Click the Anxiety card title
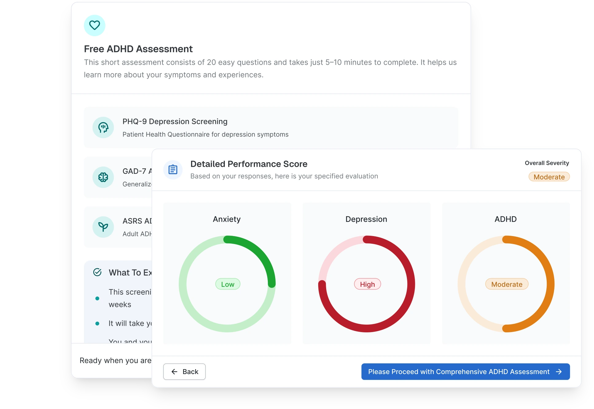This screenshot has width=594, height=409. coord(227,219)
